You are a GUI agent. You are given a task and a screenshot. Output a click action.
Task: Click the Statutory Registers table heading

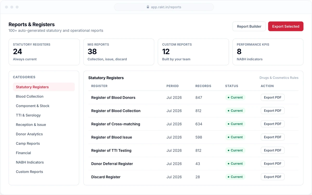tap(106, 78)
